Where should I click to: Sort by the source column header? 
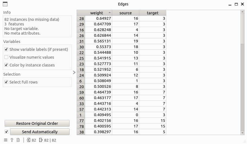[126, 13]
